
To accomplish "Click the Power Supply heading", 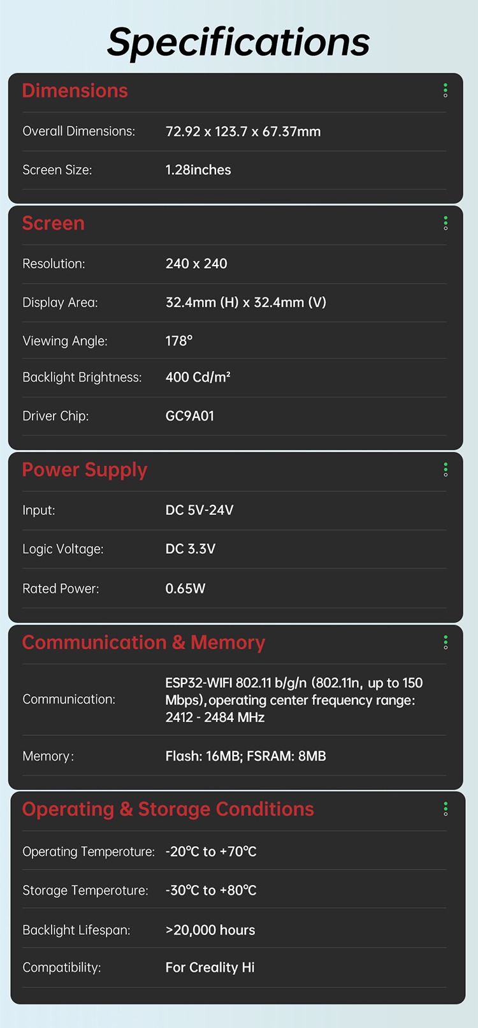I will click(x=85, y=470).
